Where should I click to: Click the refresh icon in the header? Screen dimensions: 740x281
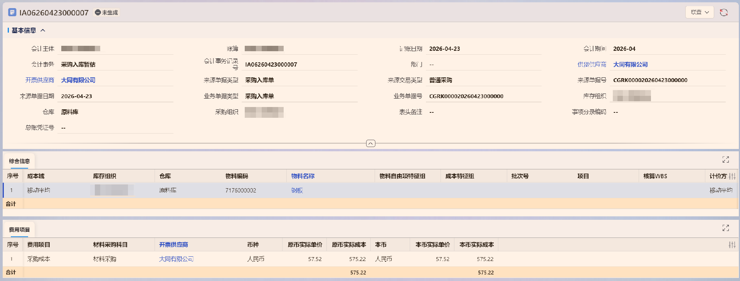click(x=723, y=12)
